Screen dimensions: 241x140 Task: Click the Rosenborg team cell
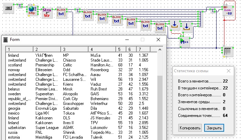click(99, 70)
